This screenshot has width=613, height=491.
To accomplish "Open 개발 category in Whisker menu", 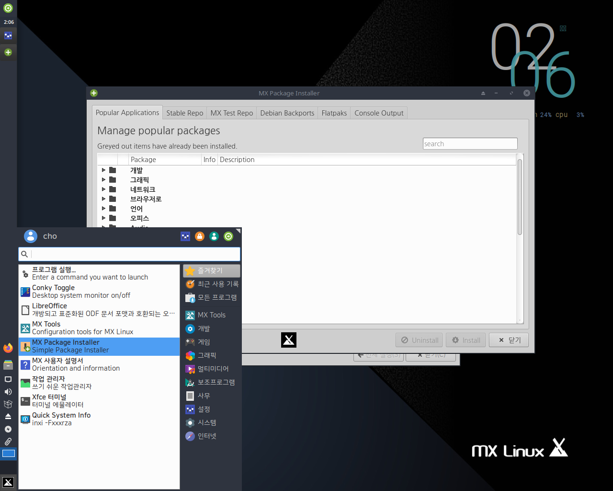I will tap(211, 328).
